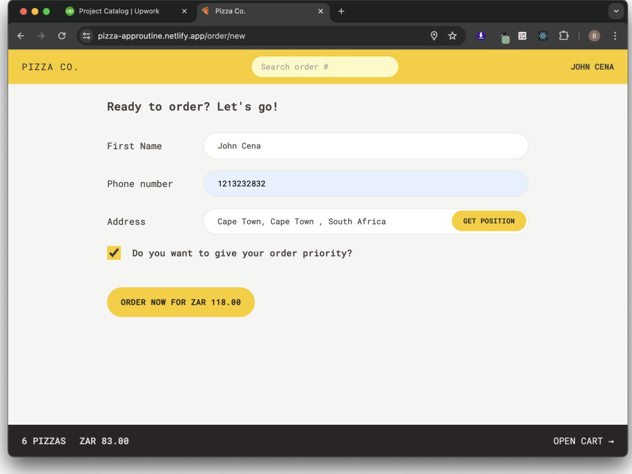Click the 'Phone number' label

pyautogui.click(x=140, y=184)
